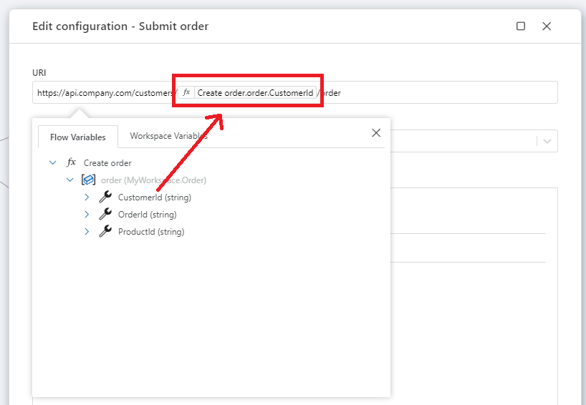The height and width of the screenshot is (405, 586).
Task: Switch to the Flow Variables tab
Action: click(x=78, y=137)
